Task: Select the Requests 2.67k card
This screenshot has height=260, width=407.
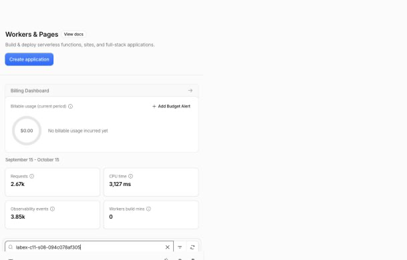Action: pos(52,182)
